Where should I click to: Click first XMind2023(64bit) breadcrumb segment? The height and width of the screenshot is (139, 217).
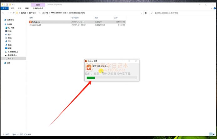[59, 13]
